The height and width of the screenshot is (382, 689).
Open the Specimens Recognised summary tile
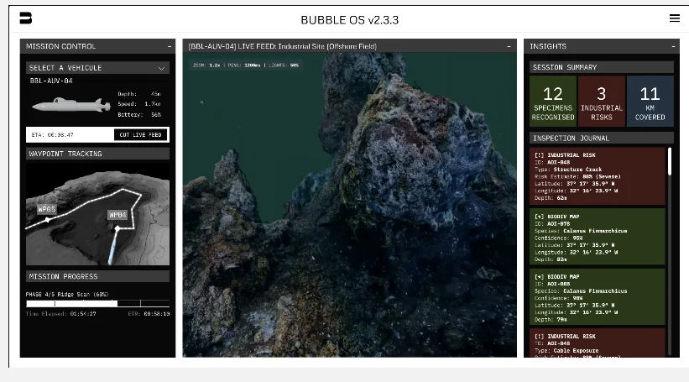coord(553,102)
